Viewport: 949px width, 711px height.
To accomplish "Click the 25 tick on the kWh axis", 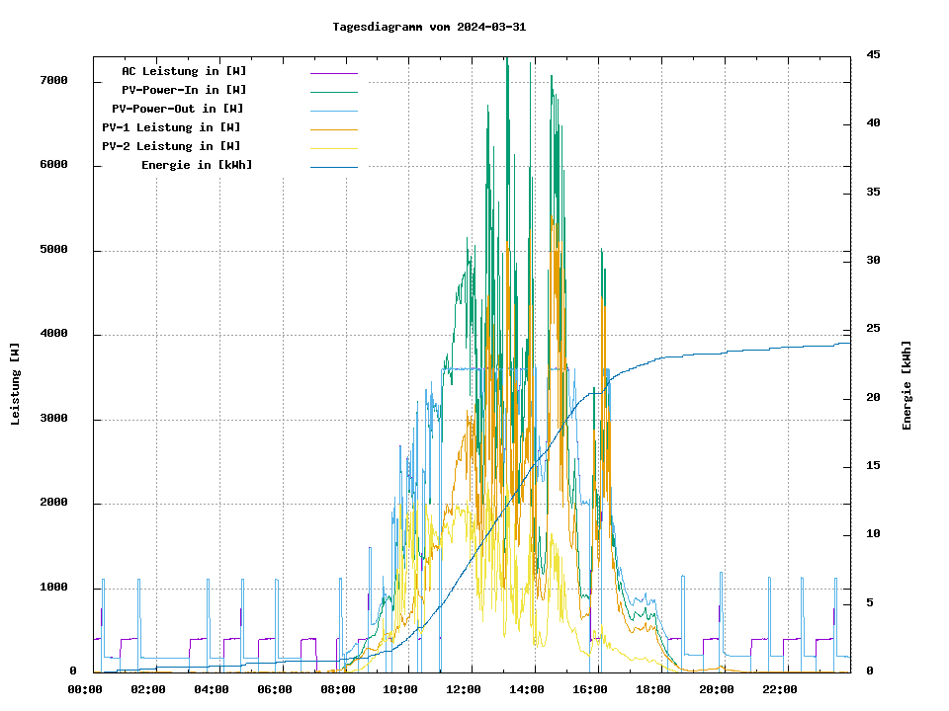I will pos(873,329).
